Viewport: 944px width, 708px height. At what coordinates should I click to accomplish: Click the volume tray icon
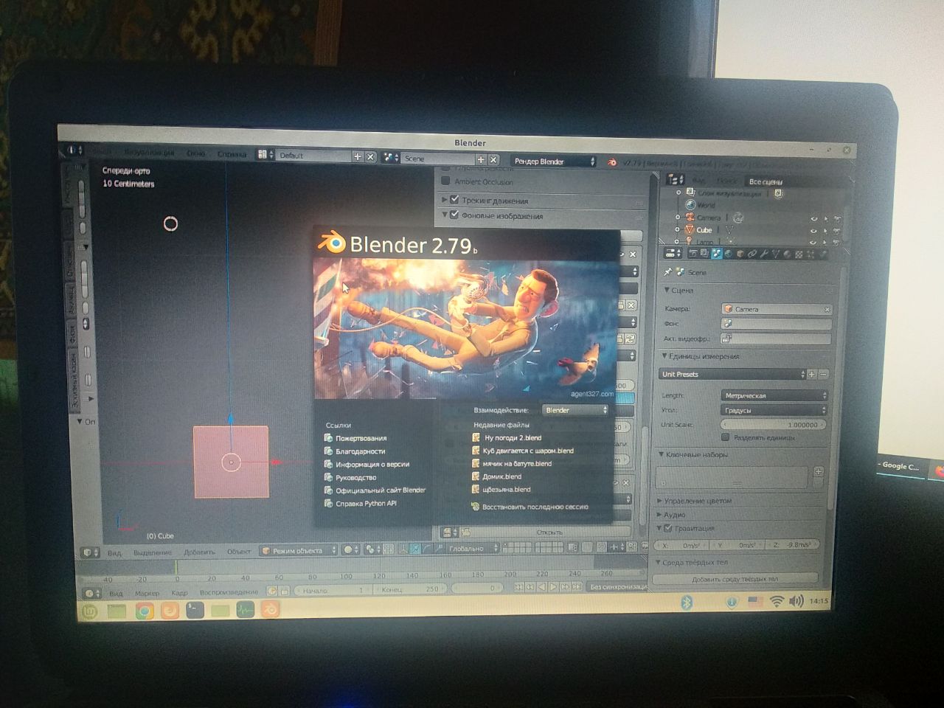click(796, 602)
